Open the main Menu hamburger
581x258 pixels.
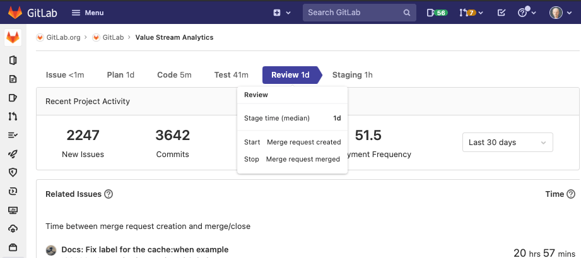pos(88,13)
